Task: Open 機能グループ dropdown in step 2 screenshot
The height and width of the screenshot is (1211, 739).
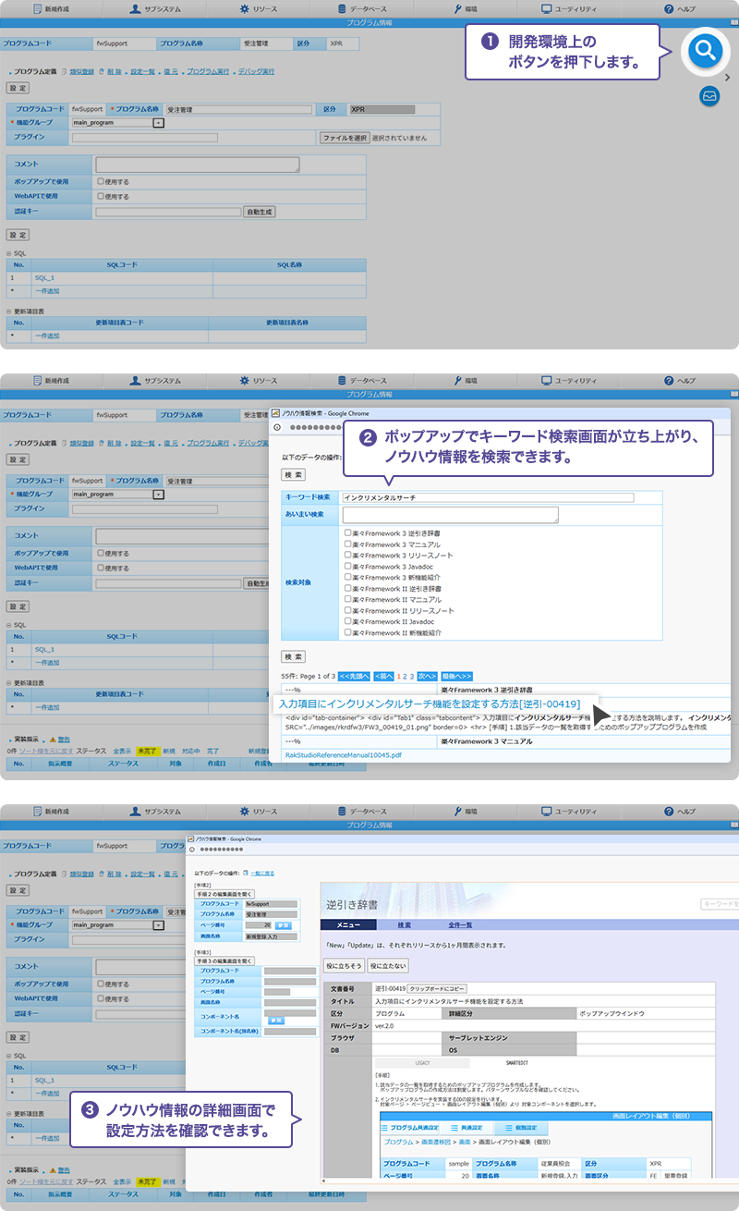Action: 158,495
